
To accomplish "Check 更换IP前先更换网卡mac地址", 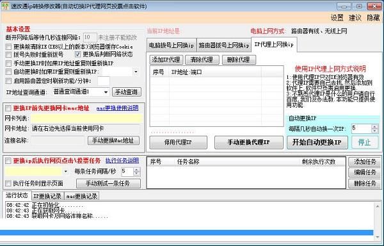I will [8, 108].
